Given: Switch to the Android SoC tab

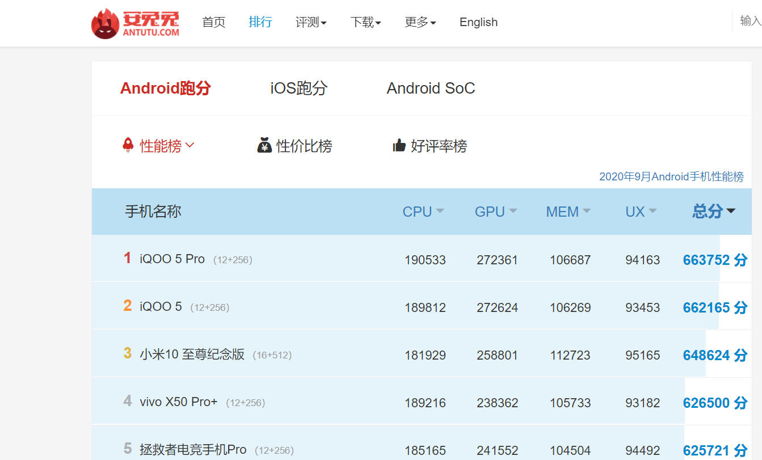Looking at the screenshot, I should [x=431, y=88].
